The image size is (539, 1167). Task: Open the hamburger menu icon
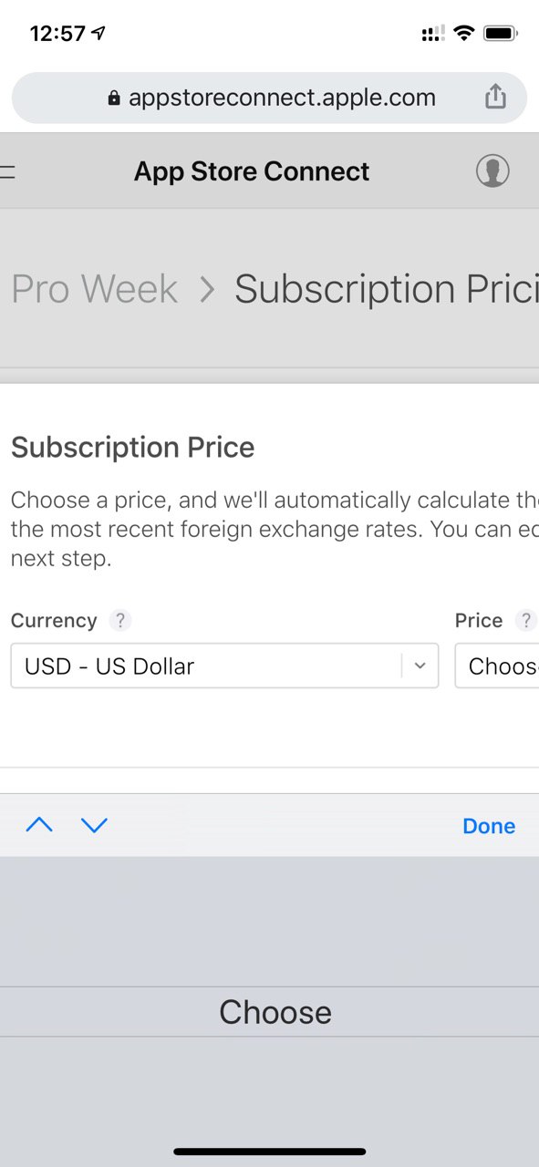(7, 171)
